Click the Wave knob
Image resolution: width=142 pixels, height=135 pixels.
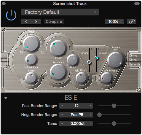31,44
